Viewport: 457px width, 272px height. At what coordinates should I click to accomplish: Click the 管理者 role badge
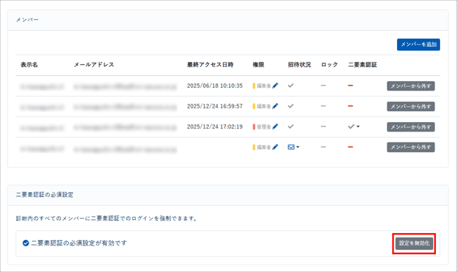point(262,127)
